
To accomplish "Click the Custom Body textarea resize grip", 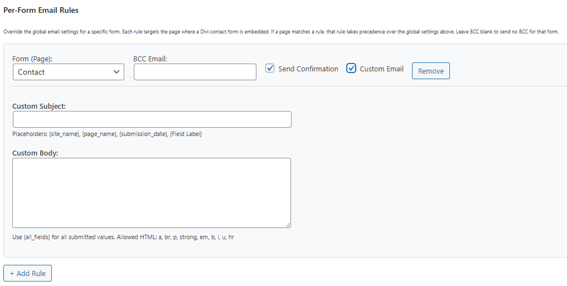I will (x=288, y=225).
